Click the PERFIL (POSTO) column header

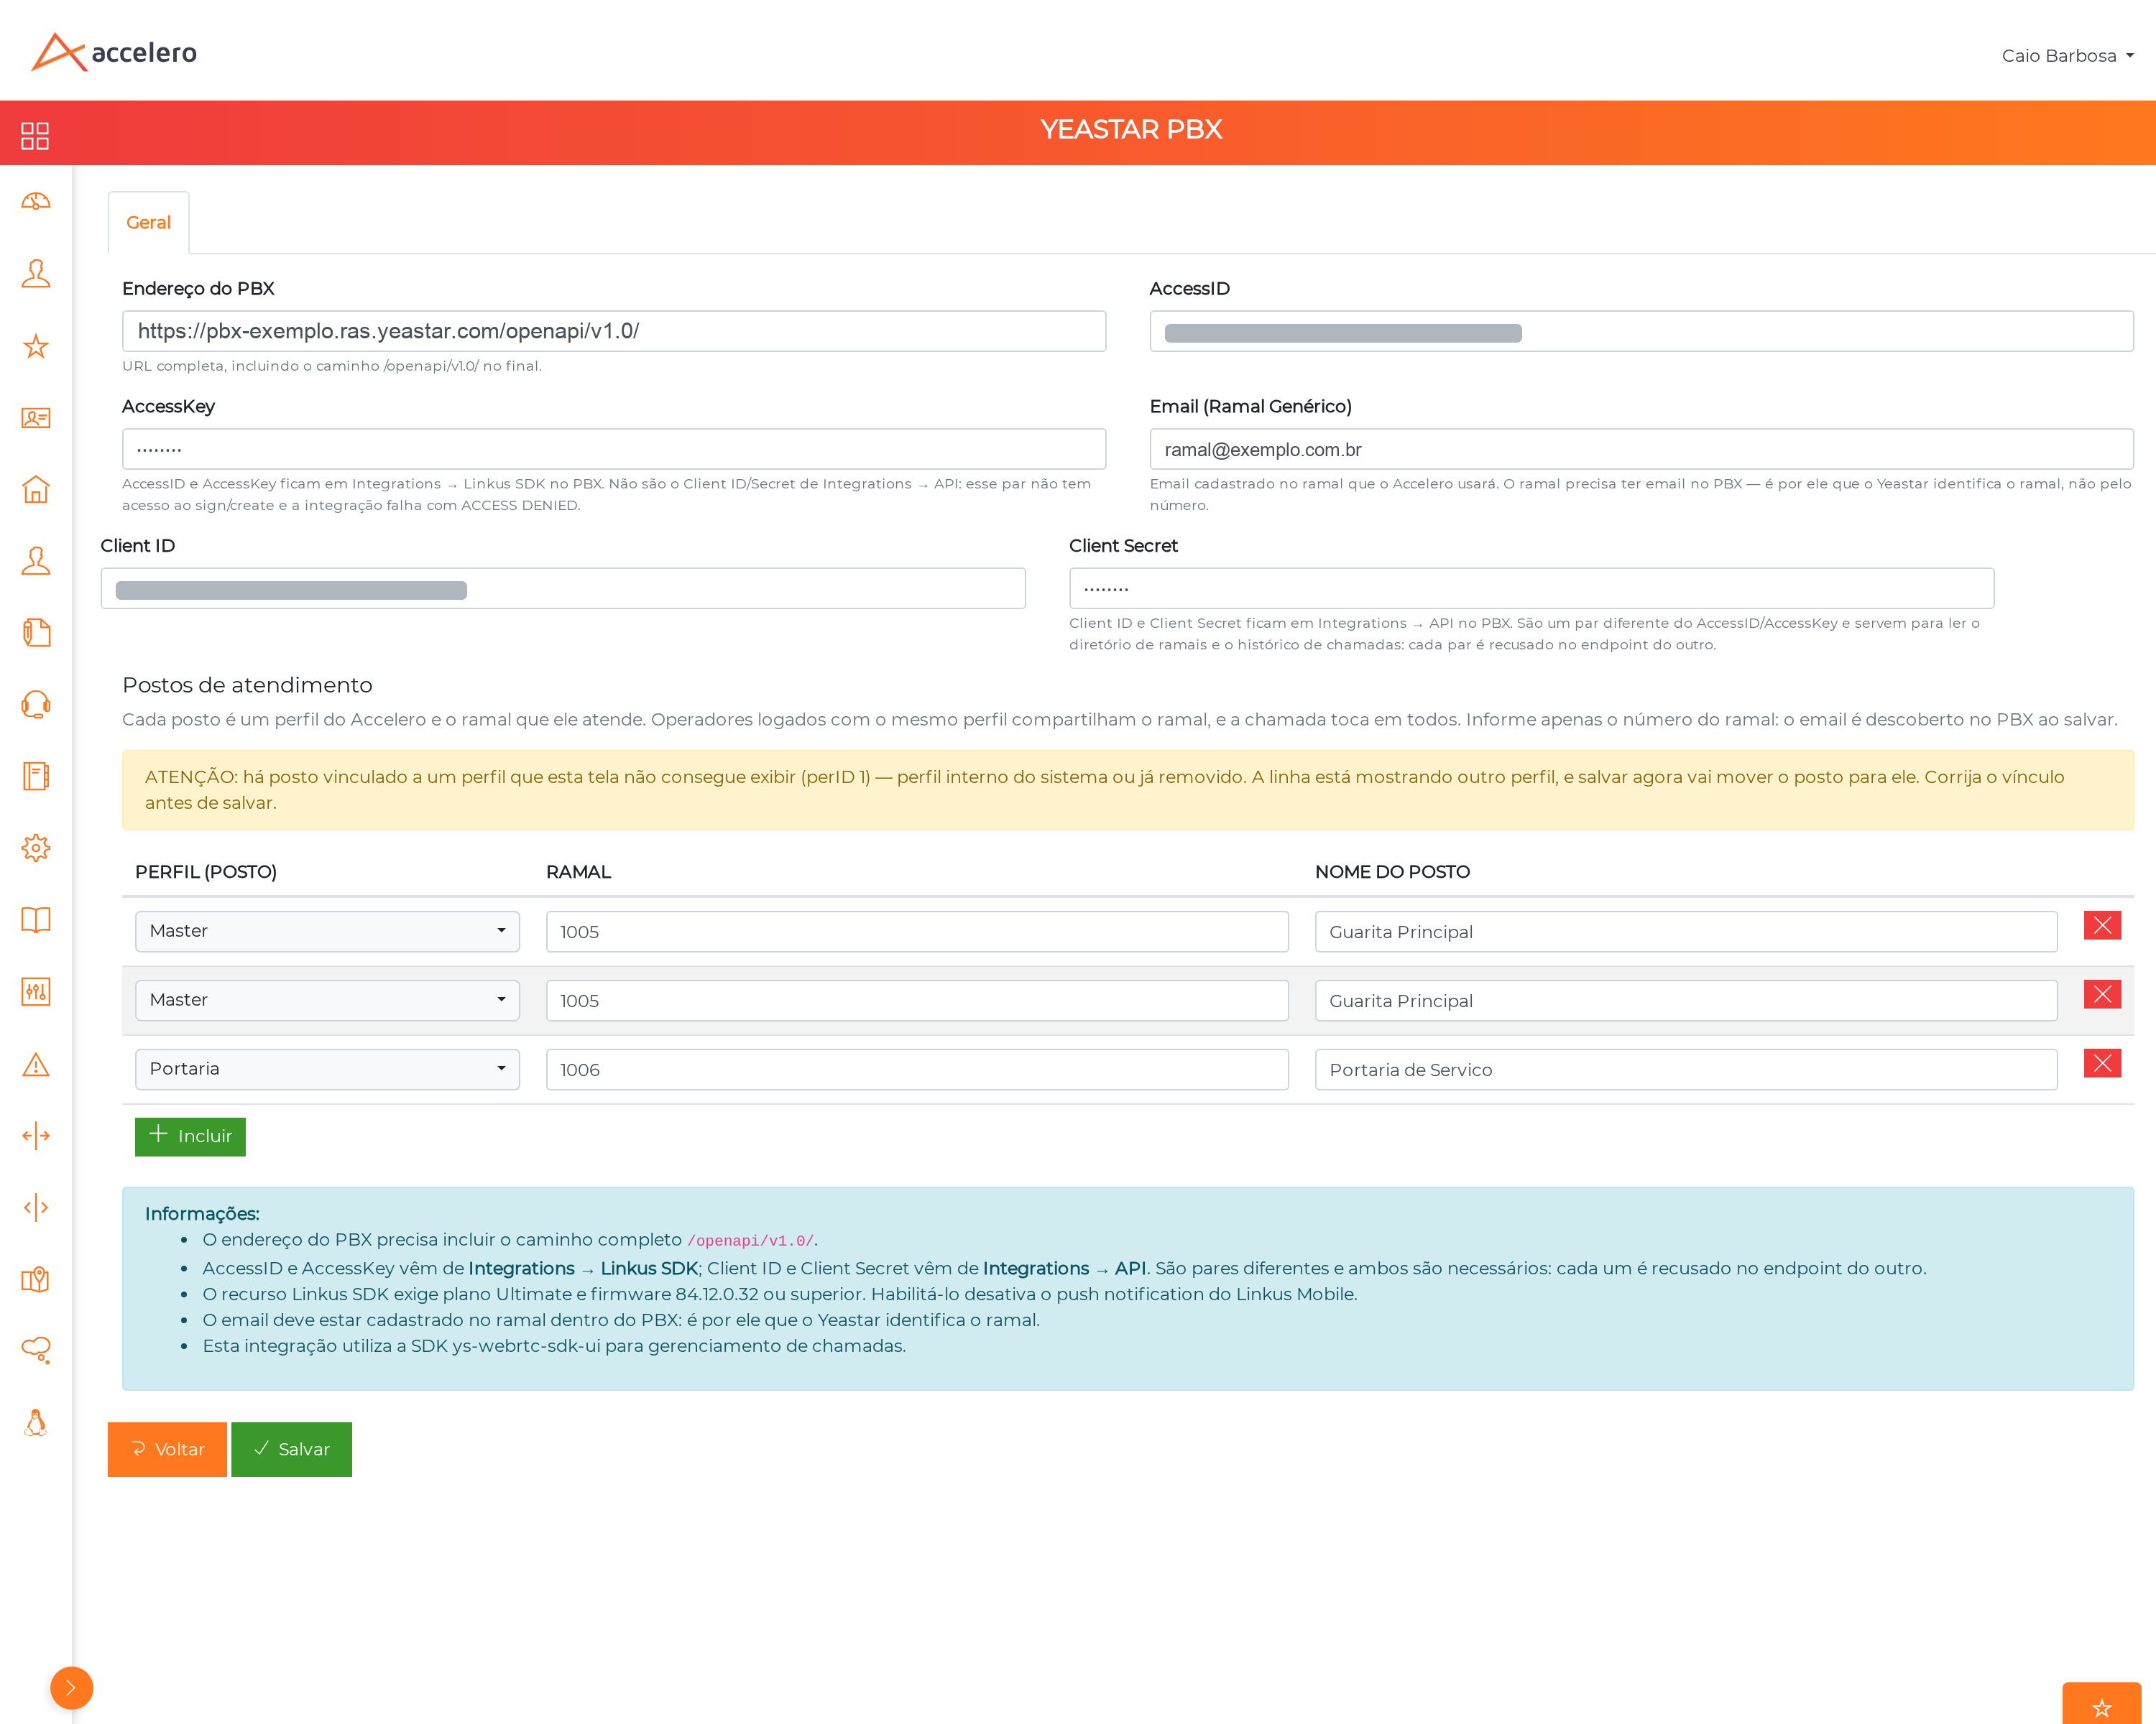tap(205, 871)
